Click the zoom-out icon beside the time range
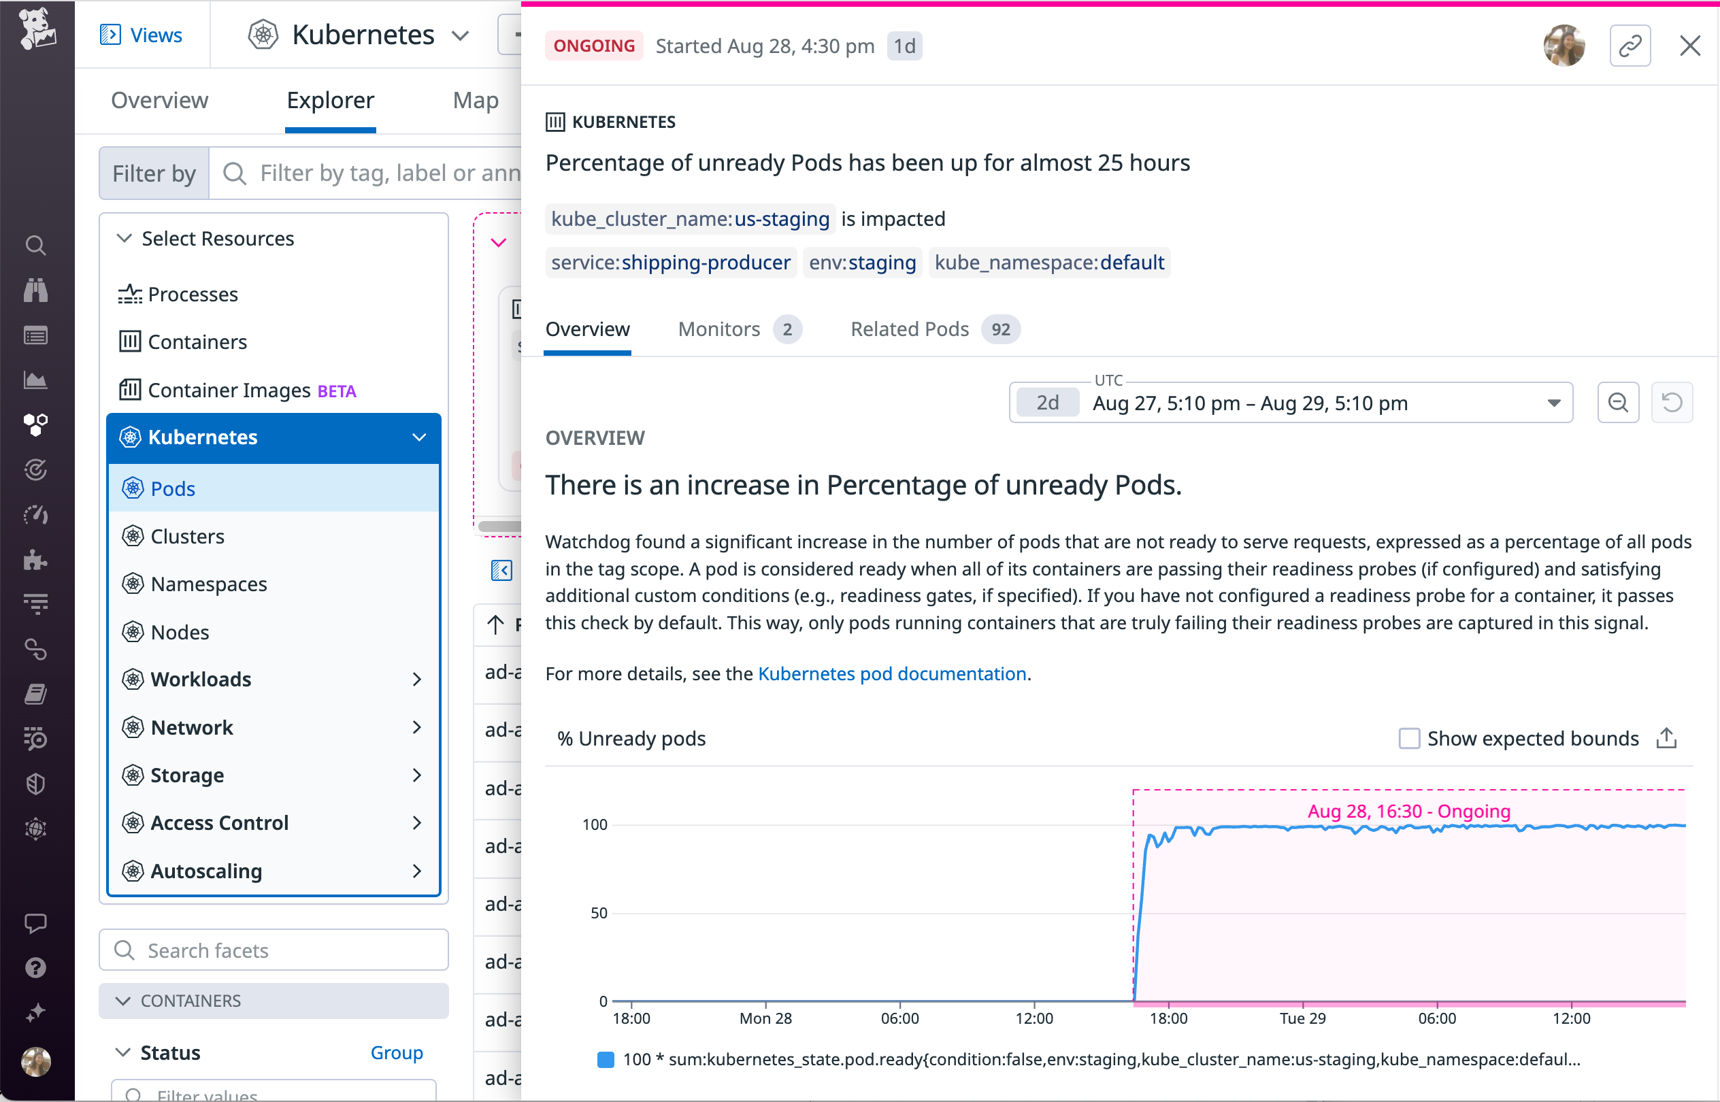Viewport: 1720px width, 1102px height. point(1617,402)
